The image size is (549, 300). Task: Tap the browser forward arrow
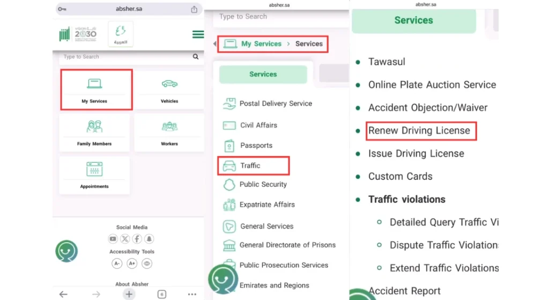[x=96, y=295]
